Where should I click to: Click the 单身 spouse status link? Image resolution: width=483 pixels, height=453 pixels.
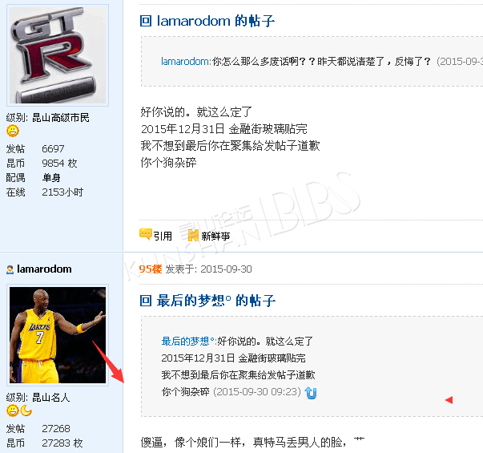pos(51,178)
